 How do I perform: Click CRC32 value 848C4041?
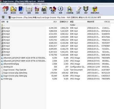pos(106,55)
